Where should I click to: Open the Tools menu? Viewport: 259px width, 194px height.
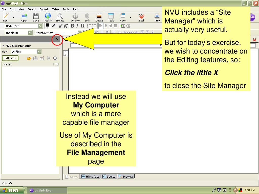66,9
